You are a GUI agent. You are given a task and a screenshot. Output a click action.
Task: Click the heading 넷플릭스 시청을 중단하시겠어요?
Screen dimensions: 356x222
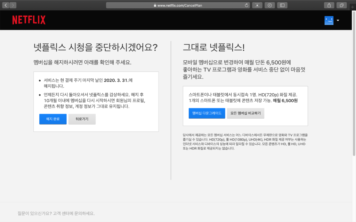96,47
